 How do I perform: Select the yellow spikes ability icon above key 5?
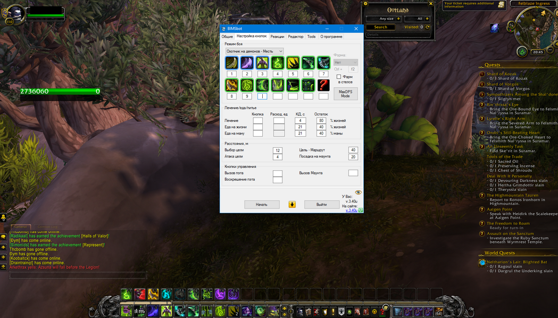point(293,63)
